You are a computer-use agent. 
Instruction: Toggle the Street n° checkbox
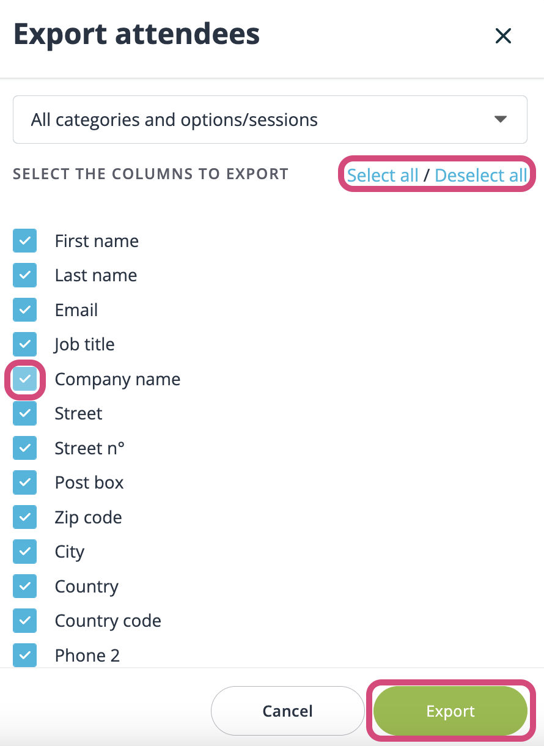pyautogui.click(x=24, y=448)
